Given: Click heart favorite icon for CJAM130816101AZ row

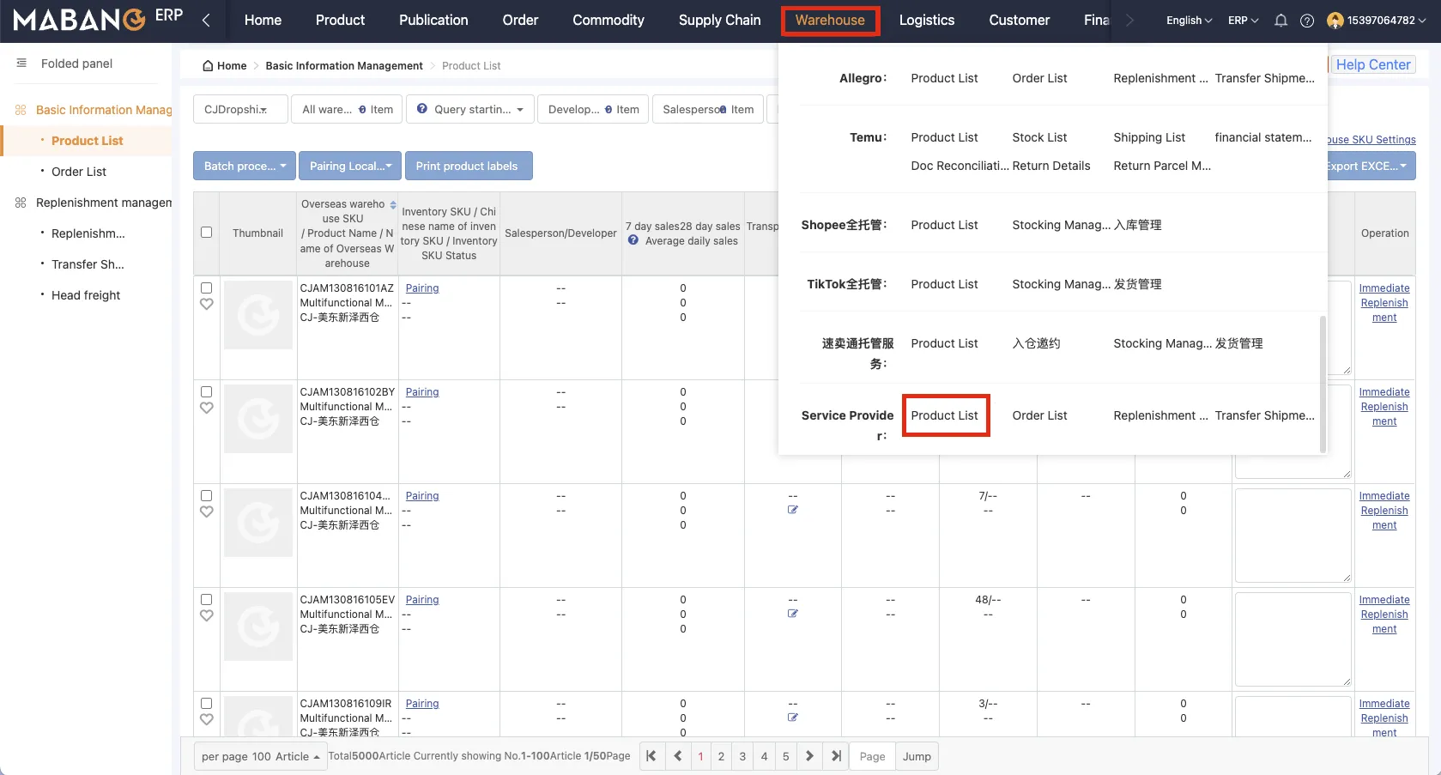Looking at the screenshot, I should tap(206, 304).
